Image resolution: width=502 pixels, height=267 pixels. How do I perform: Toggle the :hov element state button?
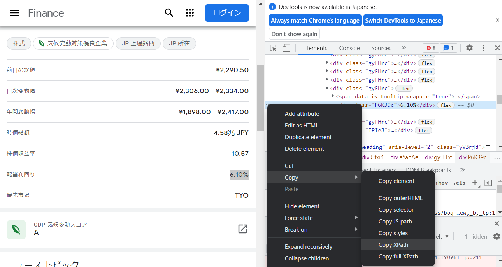pos(442,183)
